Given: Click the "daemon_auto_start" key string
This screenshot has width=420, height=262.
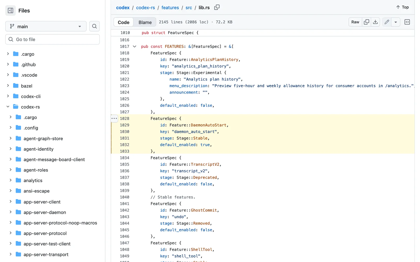Looking at the screenshot, I should [195, 132].
